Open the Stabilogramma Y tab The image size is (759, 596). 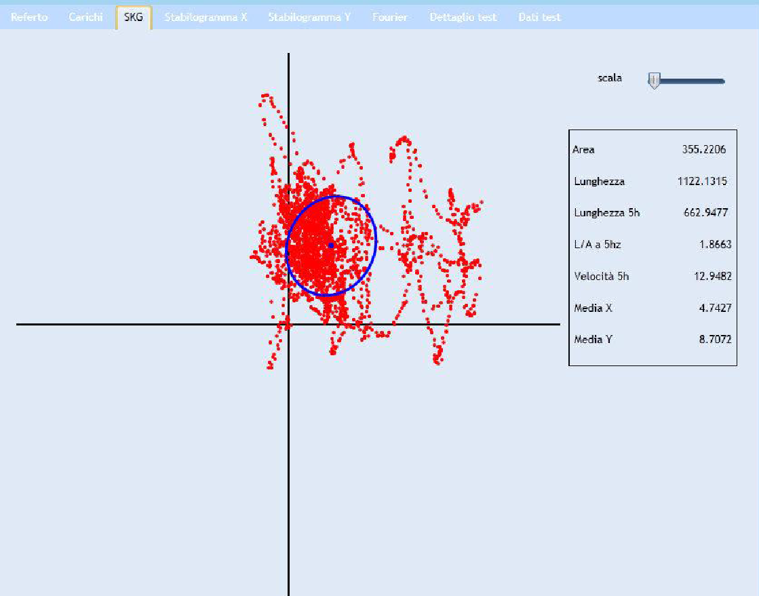(x=309, y=18)
